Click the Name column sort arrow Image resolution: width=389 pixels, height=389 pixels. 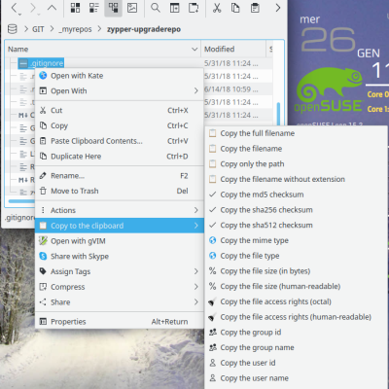194,50
